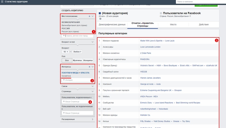226x128 pixels.
Task: Collapse the Интересы section
Action: coord(92,67)
